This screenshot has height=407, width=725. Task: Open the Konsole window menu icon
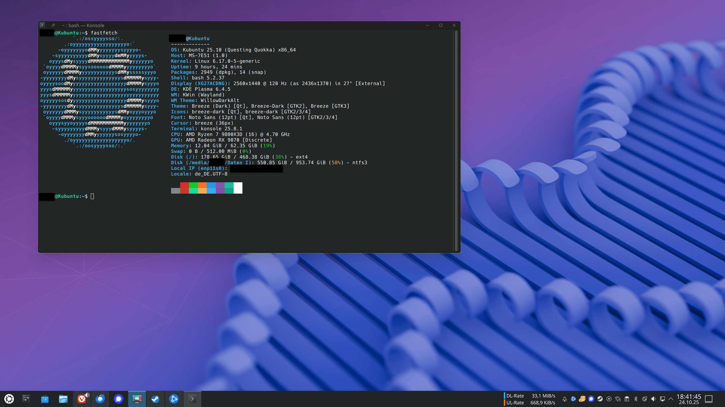42,25
